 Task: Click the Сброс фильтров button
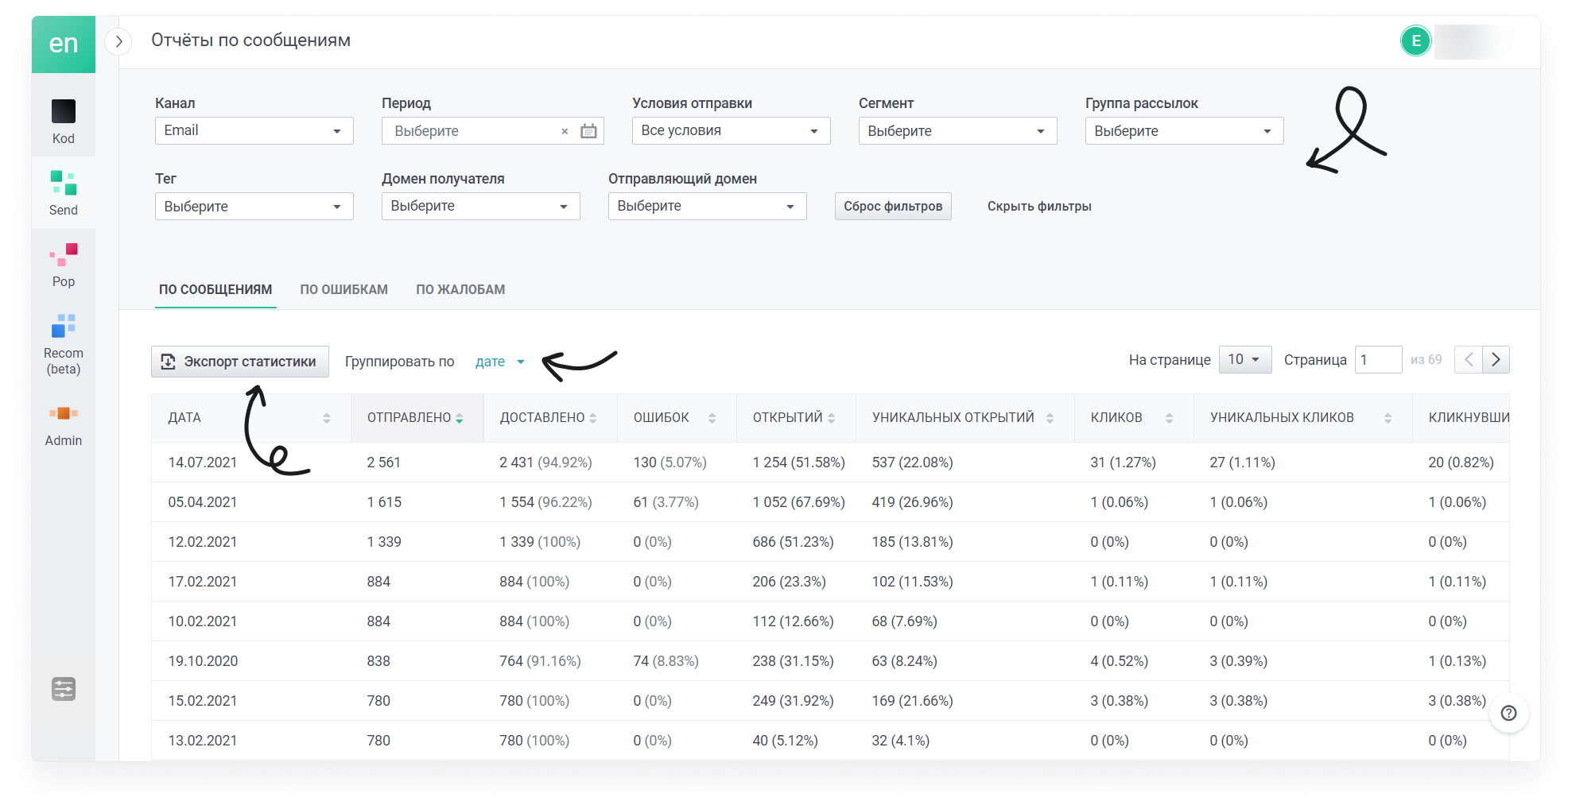pyautogui.click(x=893, y=206)
